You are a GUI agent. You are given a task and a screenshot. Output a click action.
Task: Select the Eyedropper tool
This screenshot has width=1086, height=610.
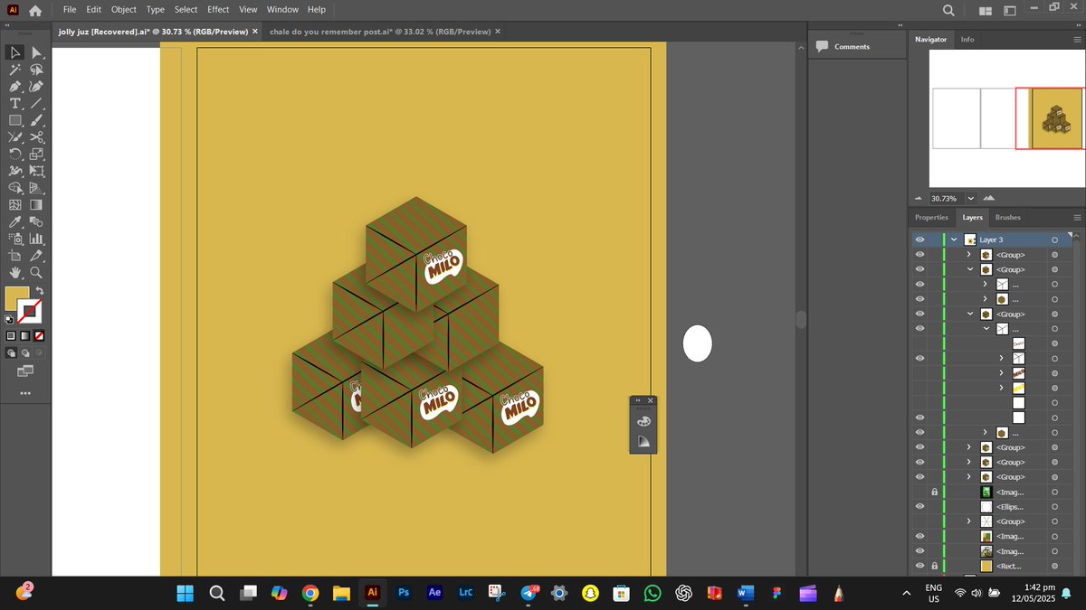point(15,221)
